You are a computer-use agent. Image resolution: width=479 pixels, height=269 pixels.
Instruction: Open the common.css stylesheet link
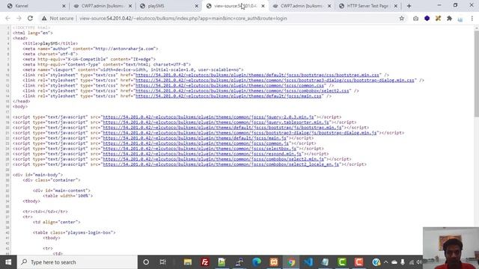tap(230, 85)
